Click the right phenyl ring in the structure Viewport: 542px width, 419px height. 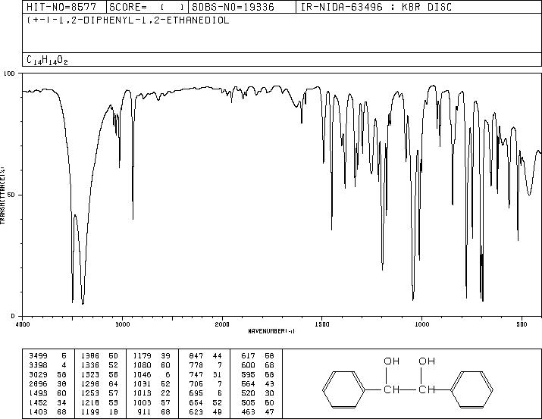click(x=472, y=389)
